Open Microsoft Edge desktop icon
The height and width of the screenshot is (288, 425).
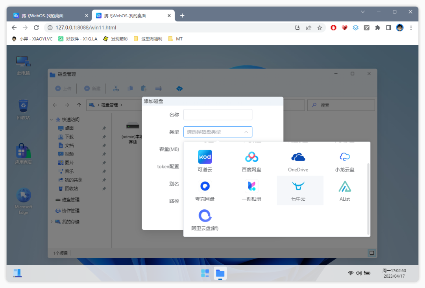(x=23, y=201)
